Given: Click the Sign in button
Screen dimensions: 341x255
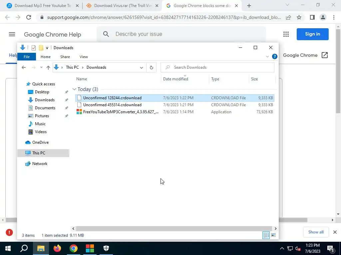Looking at the screenshot, I should [x=312, y=34].
